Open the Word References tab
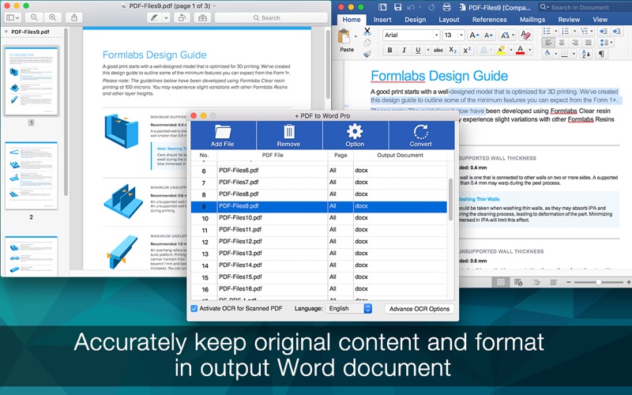Image resolution: width=632 pixels, height=395 pixels. coord(489,19)
